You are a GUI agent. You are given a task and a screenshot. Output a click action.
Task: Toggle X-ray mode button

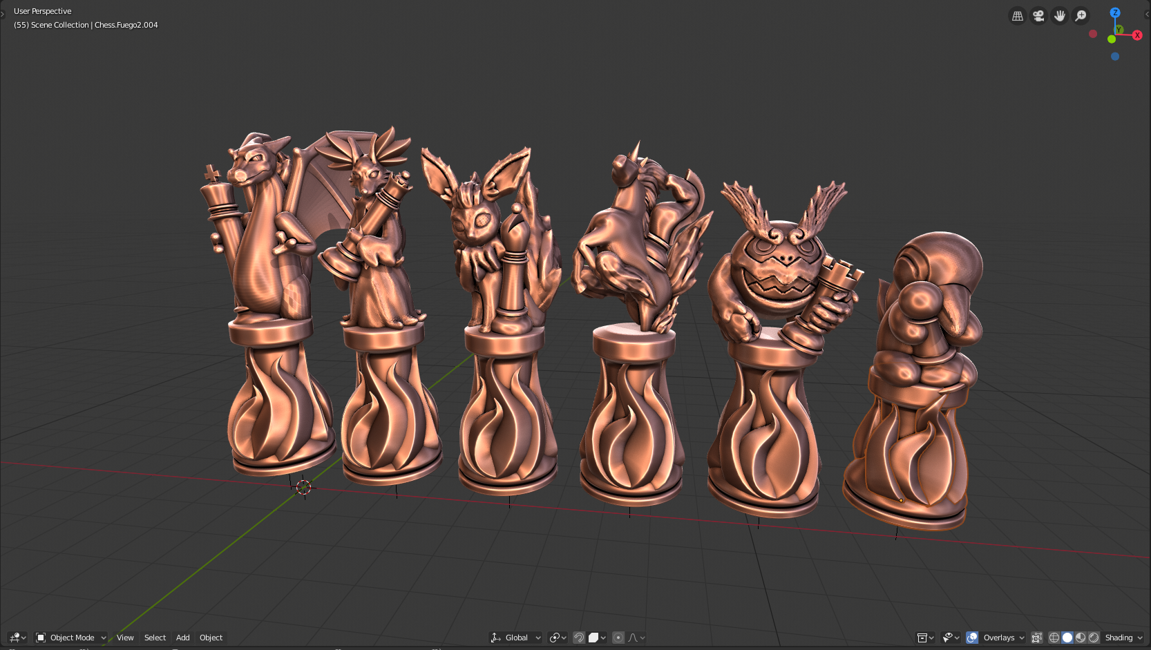(1036, 638)
